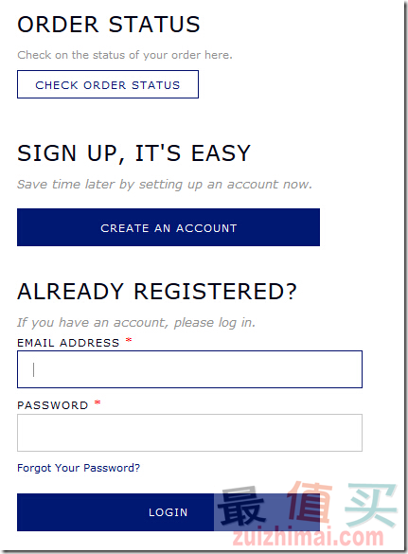Click the teal 买 watermark character

tap(371, 504)
